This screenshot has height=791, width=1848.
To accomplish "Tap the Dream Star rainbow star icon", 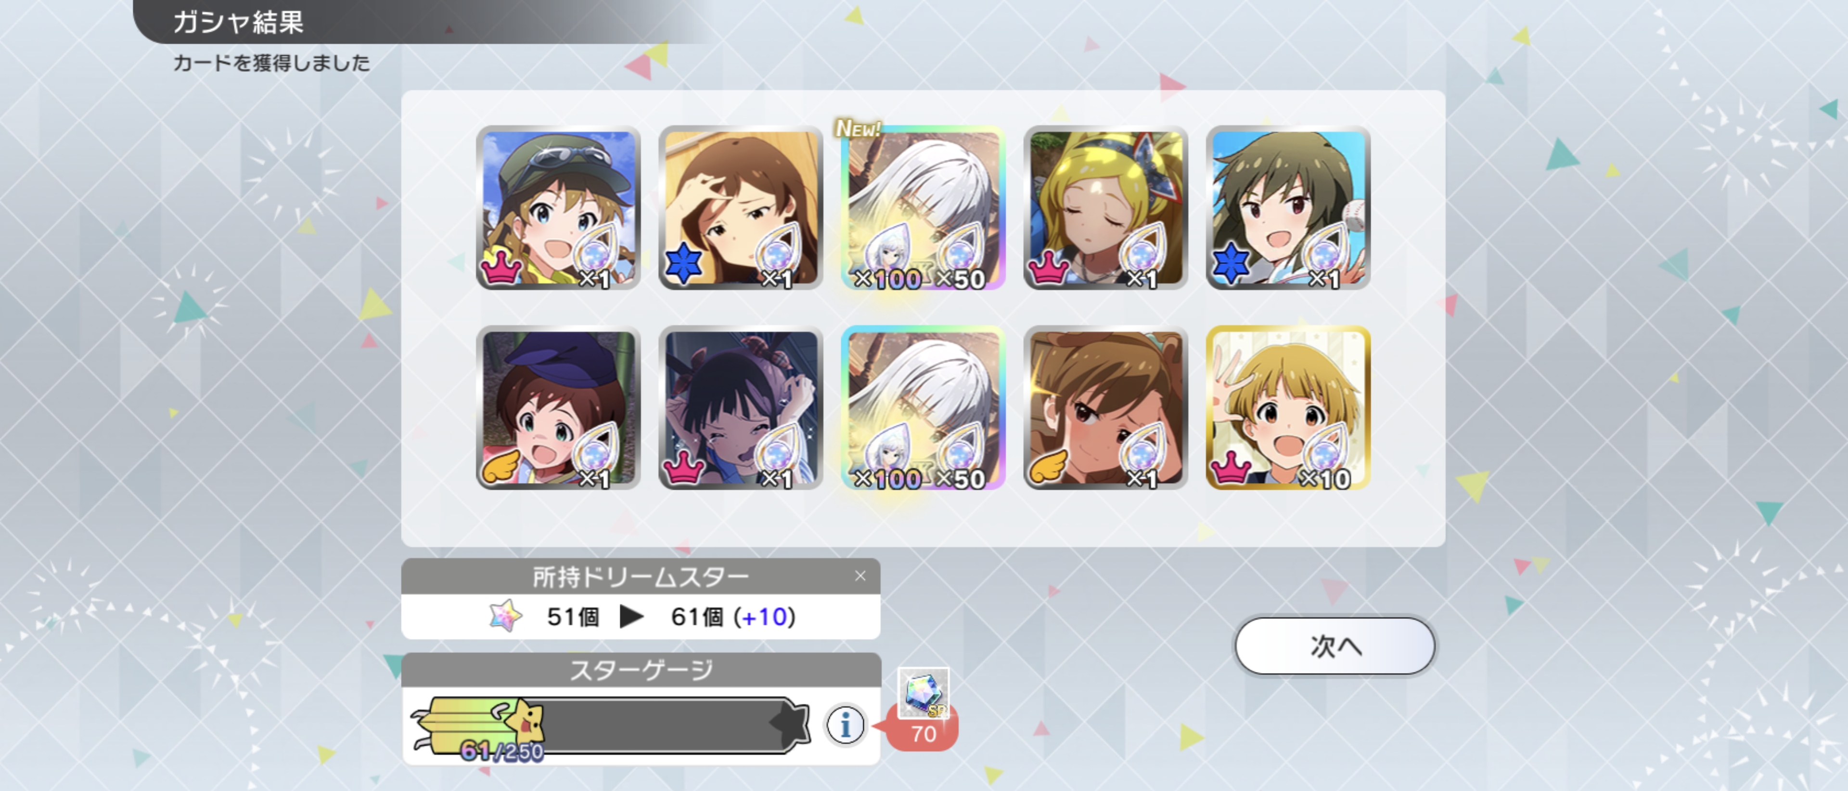I will point(506,615).
